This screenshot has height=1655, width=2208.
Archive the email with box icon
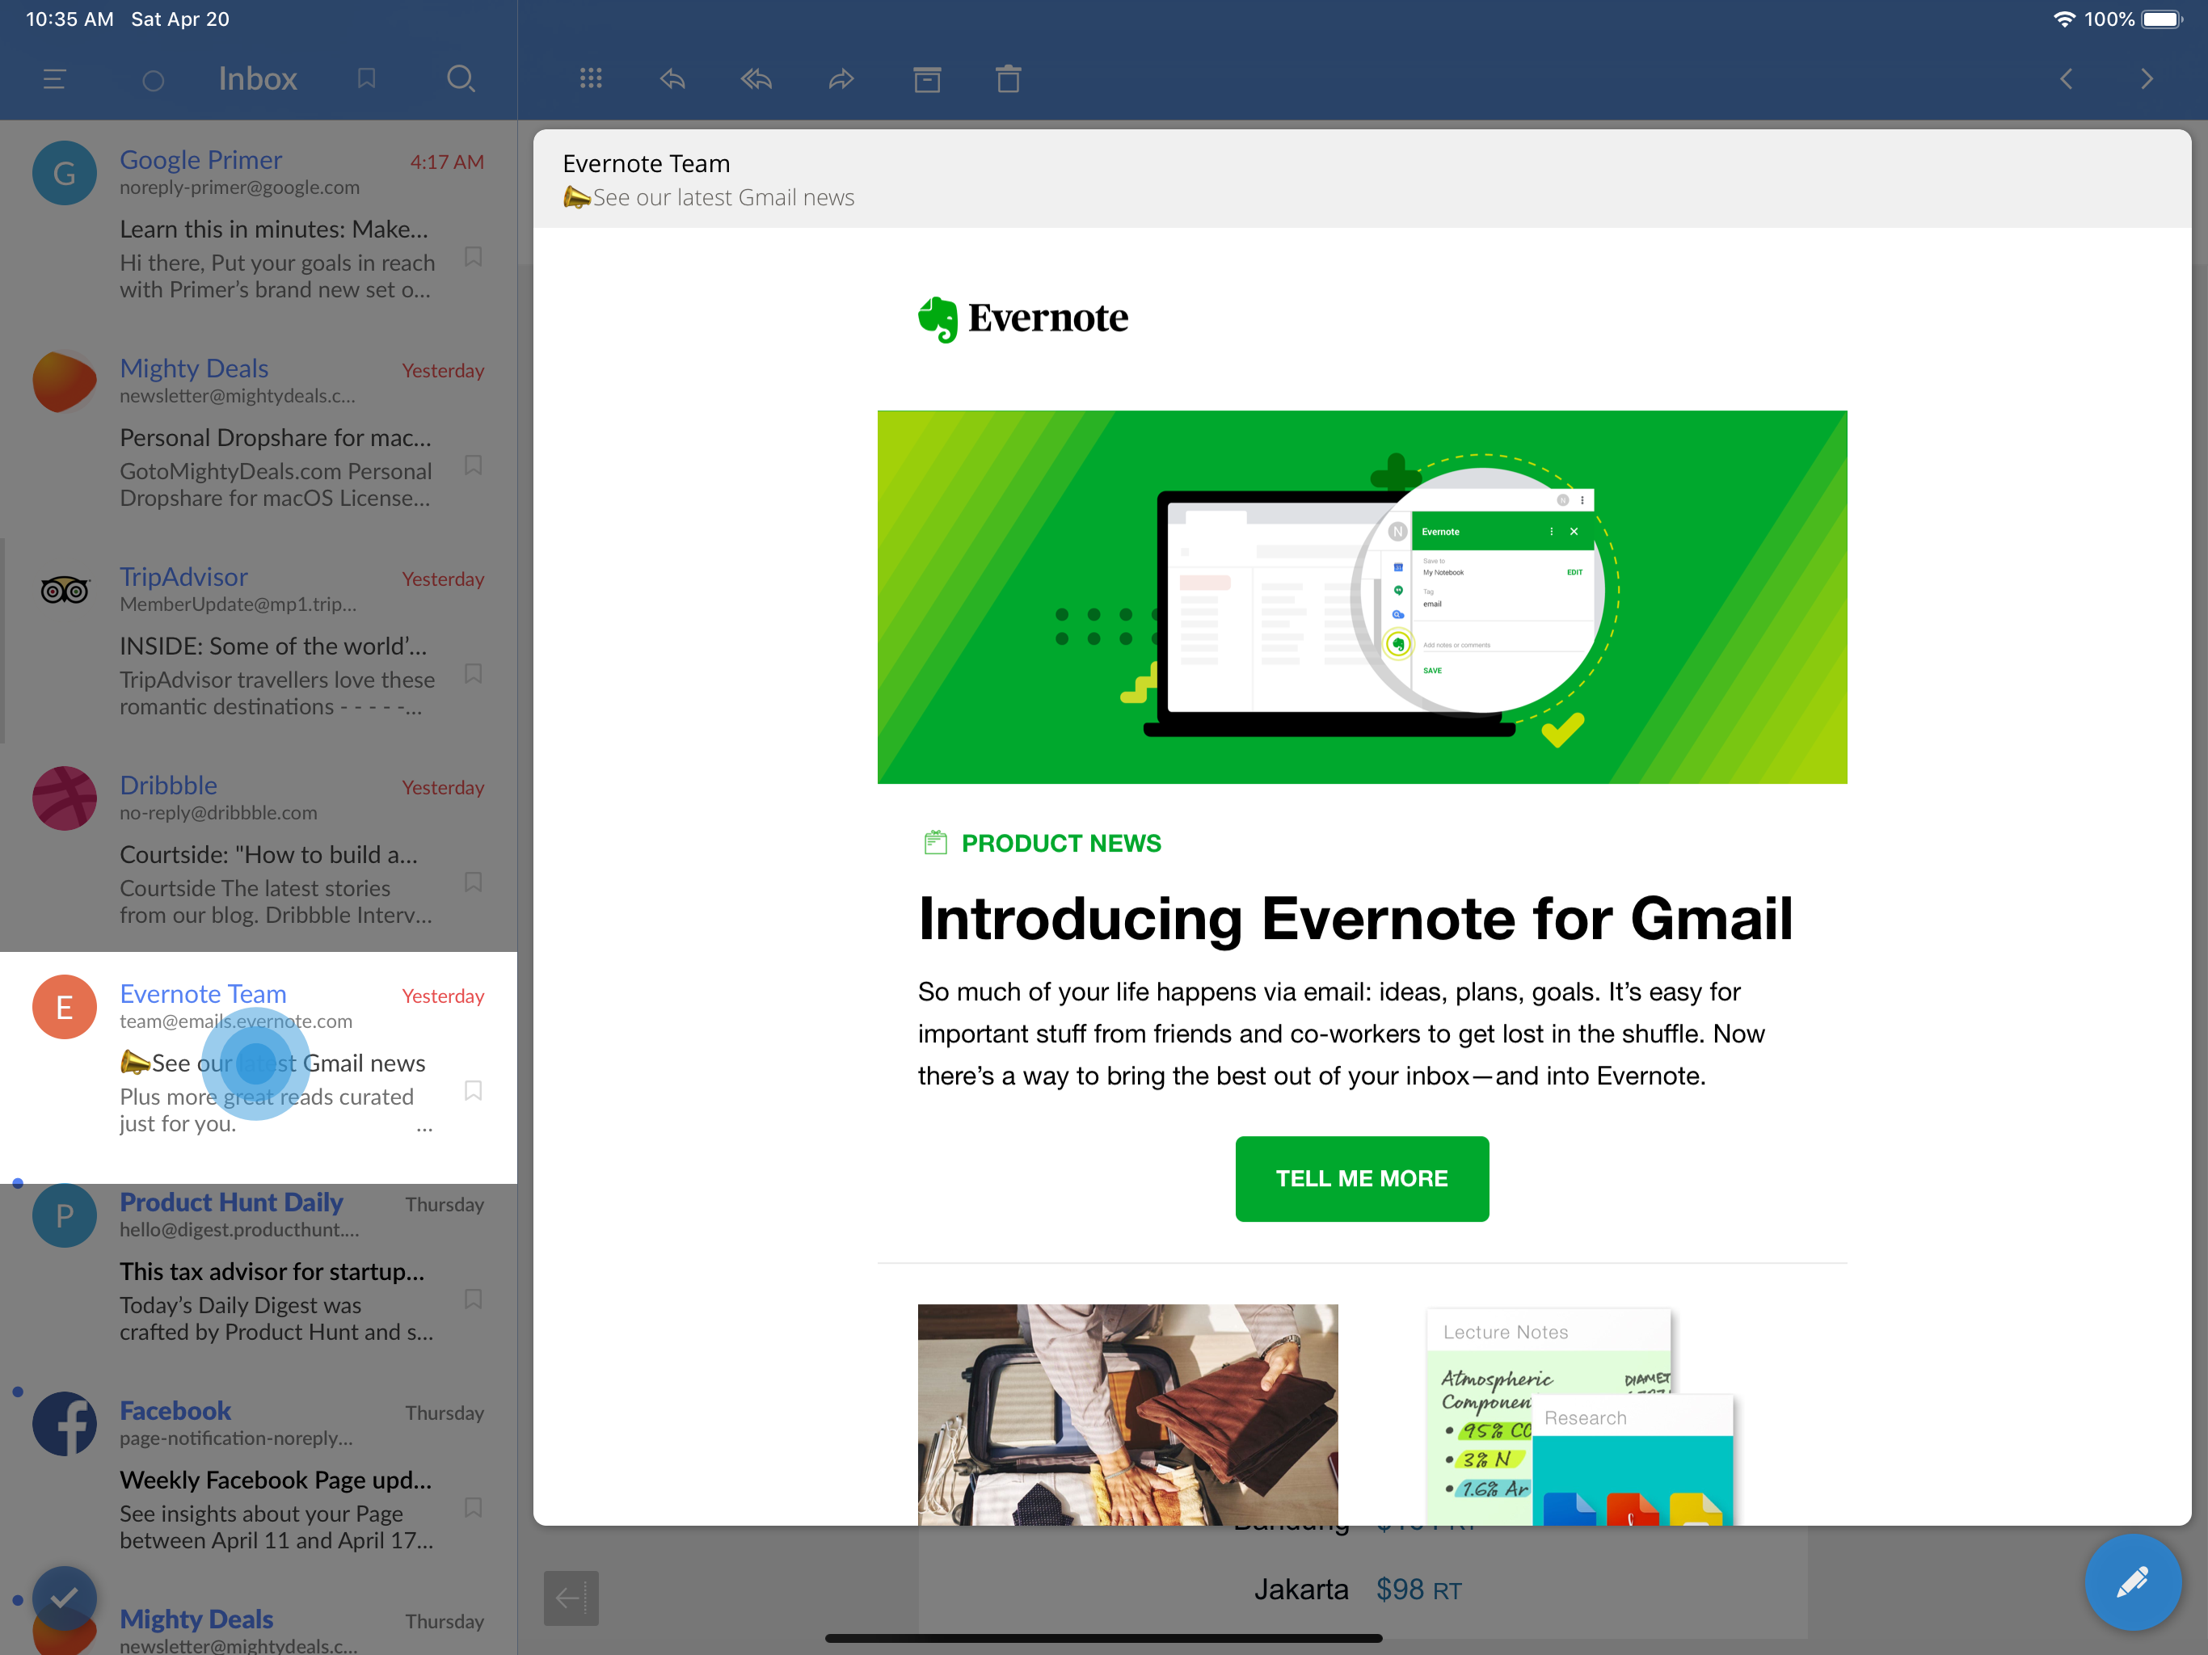point(926,79)
